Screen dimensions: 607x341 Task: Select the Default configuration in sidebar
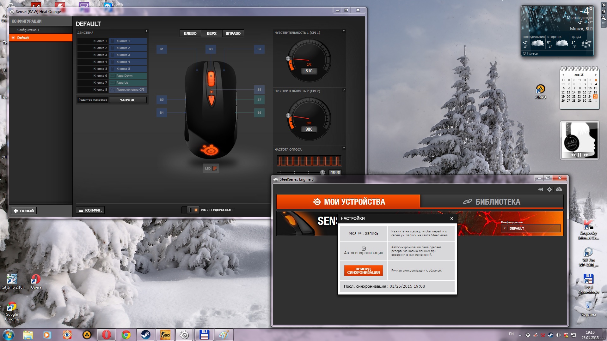(41, 38)
